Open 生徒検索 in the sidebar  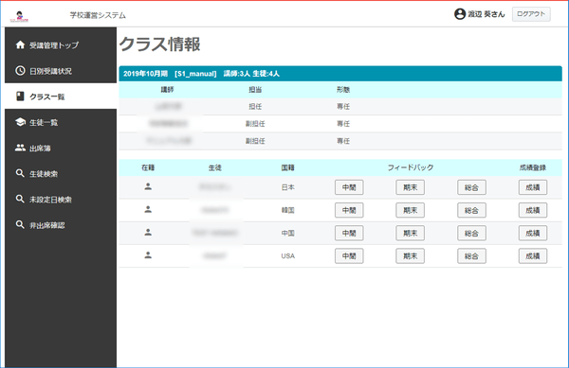pos(61,173)
